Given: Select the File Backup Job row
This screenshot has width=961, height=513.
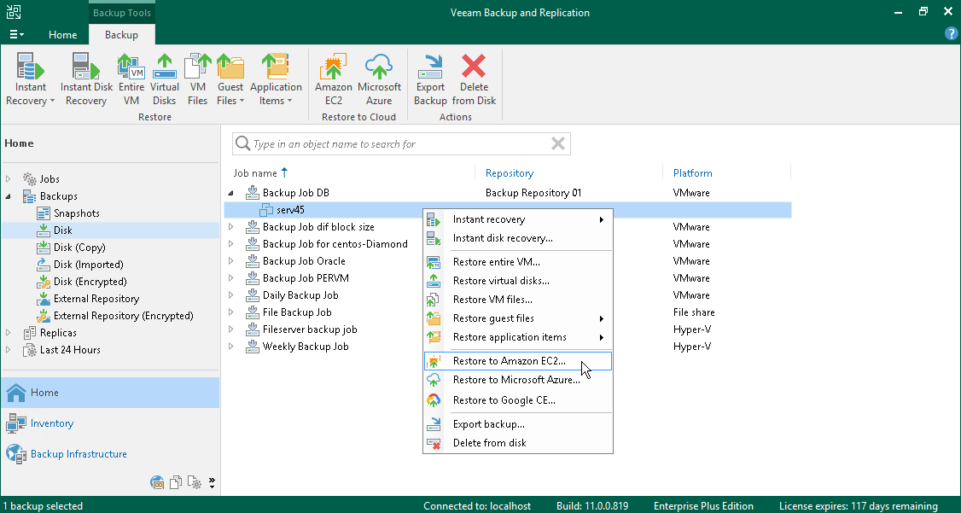Looking at the screenshot, I should point(508,312).
